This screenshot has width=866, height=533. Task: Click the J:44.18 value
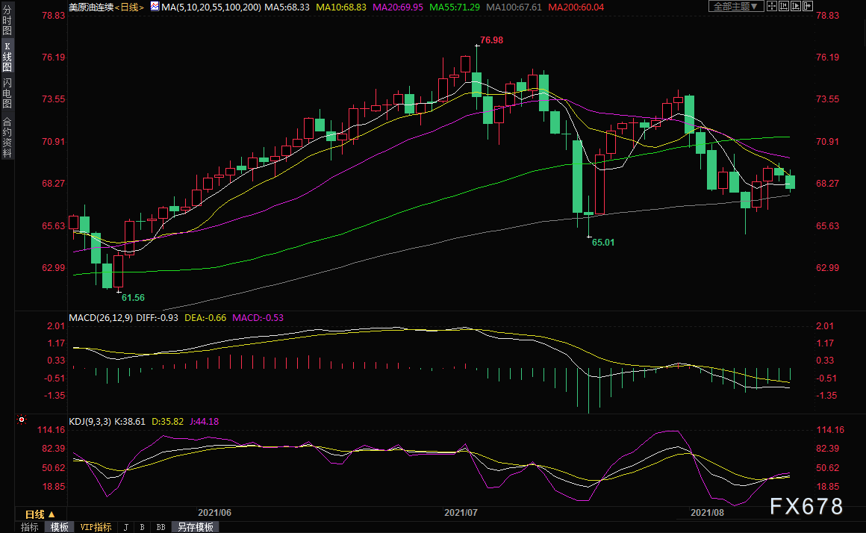pos(204,422)
